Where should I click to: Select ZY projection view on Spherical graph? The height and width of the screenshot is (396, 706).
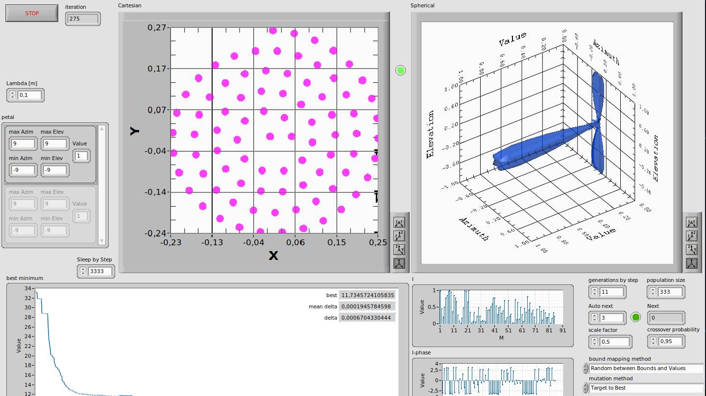click(x=691, y=250)
